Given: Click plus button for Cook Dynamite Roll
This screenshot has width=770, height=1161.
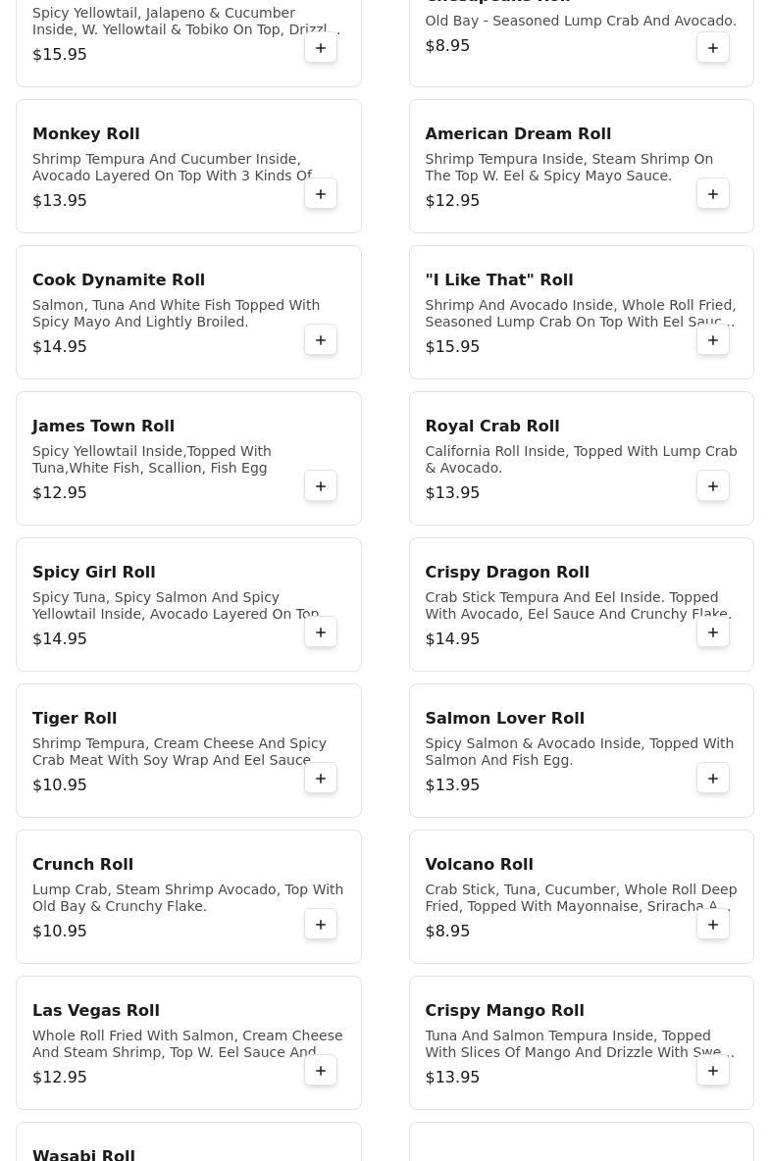Looking at the screenshot, I should tap(321, 340).
